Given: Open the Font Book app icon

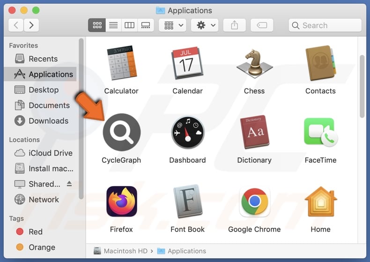Looking at the screenshot, I should pos(188,202).
